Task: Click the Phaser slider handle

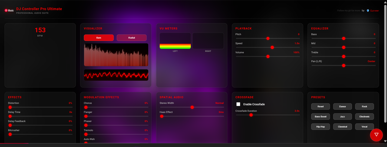Action: point(86,125)
